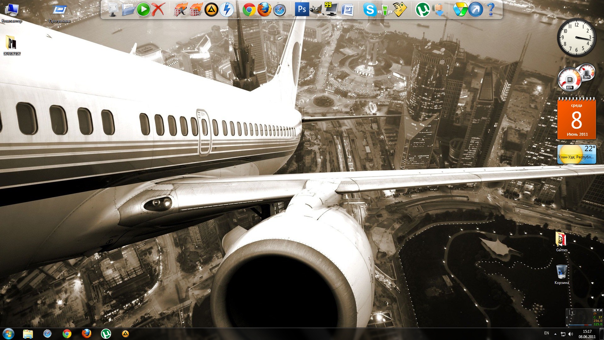The width and height of the screenshot is (604, 340).
Task: Collapse network meter with left arrow
Action: click(x=567, y=317)
